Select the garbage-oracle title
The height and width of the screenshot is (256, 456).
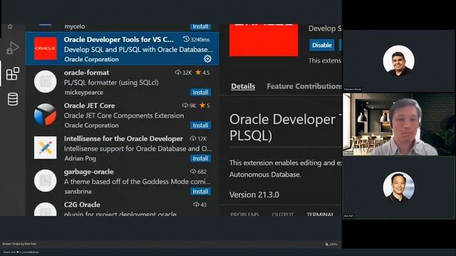click(x=88, y=172)
